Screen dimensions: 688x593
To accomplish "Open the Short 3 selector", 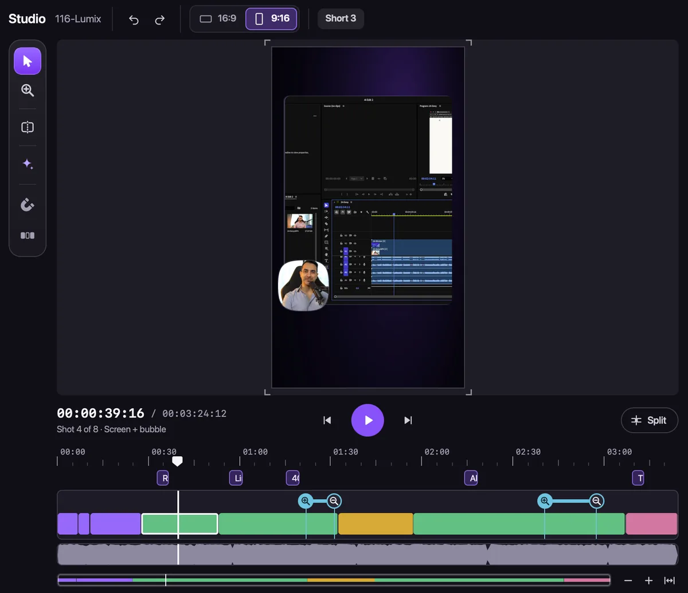I will [341, 18].
